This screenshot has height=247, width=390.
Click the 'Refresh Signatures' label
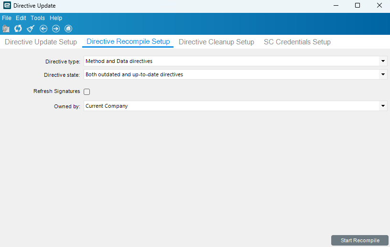click(x=57, y=92)
